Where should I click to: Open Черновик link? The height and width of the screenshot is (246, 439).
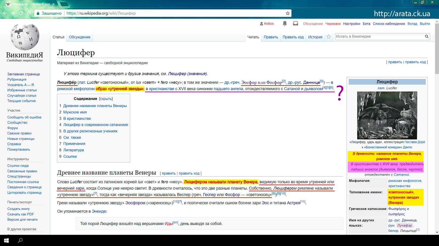click(333, 24)
